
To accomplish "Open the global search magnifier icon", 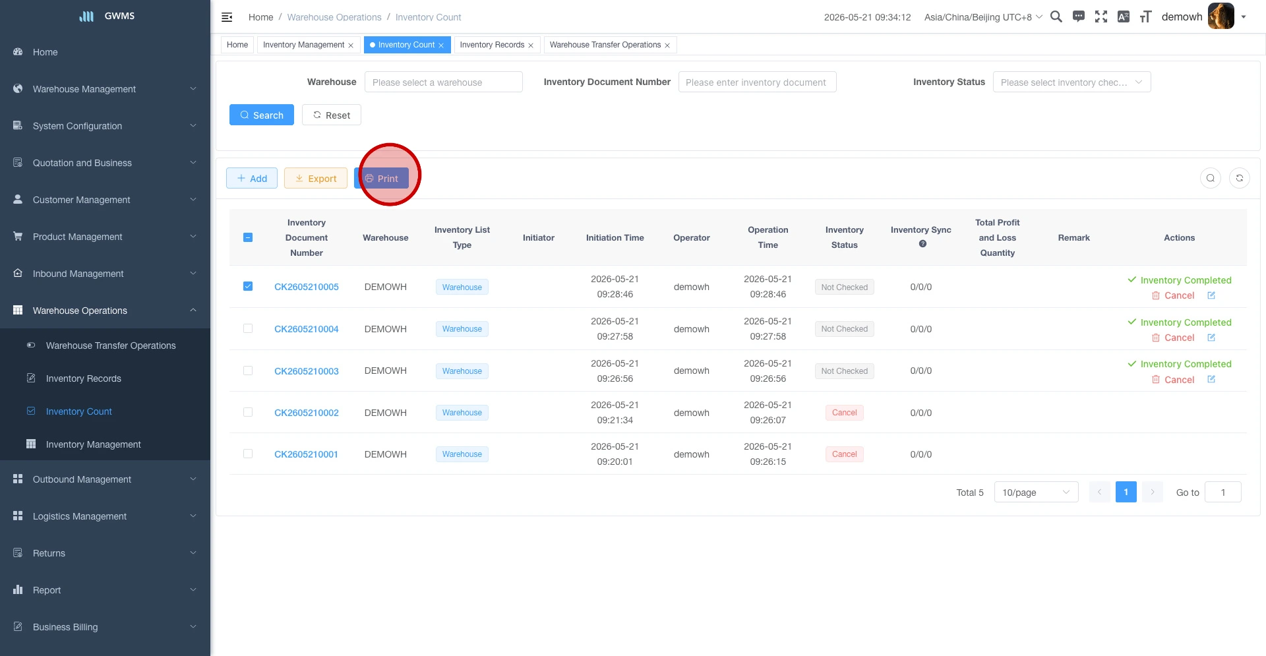I will (1056, 16).
